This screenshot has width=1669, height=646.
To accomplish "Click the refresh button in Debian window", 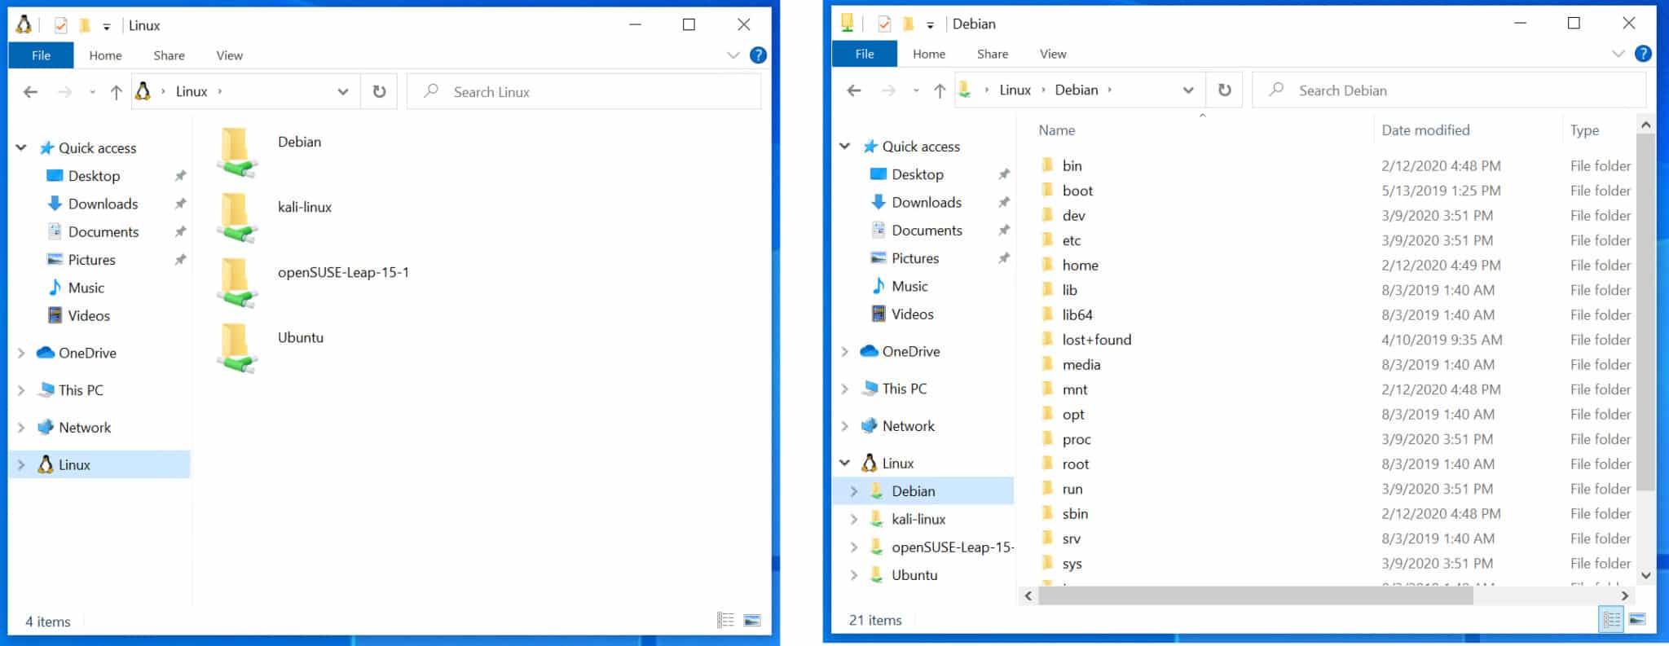I will click(1224, 90).
